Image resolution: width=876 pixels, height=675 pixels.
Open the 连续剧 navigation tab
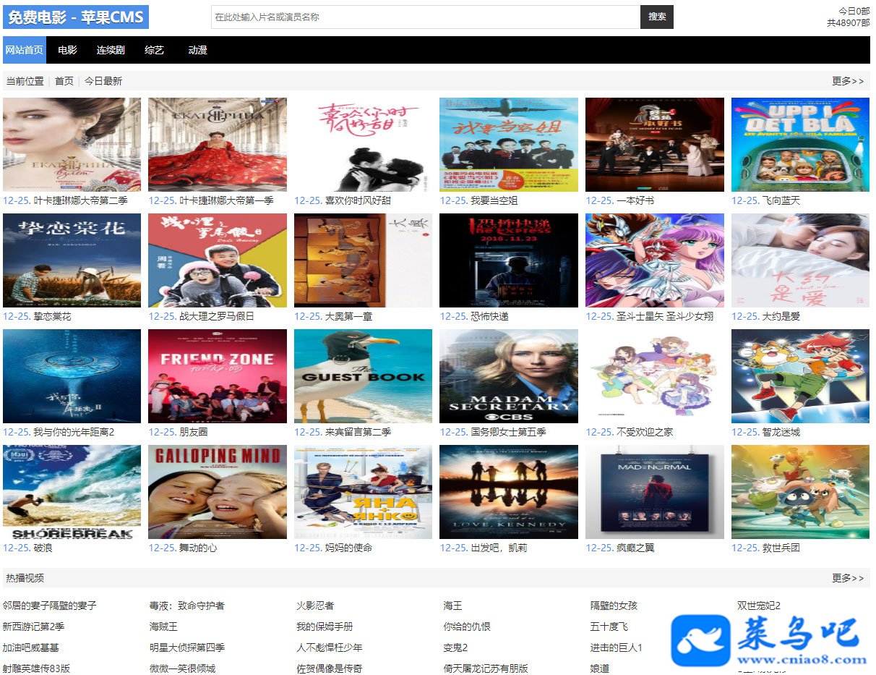point(111,50)
